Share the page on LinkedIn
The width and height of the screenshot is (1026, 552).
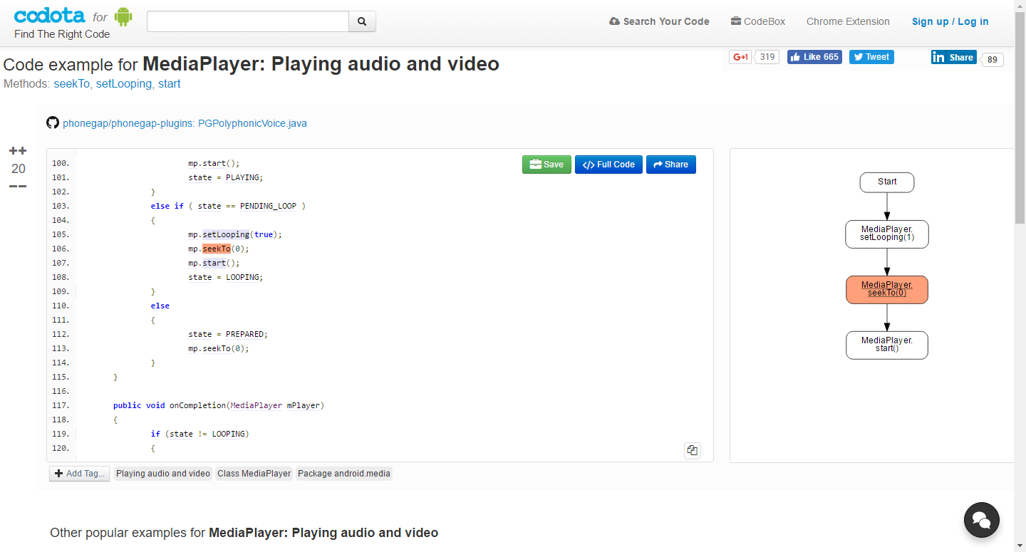953,58
